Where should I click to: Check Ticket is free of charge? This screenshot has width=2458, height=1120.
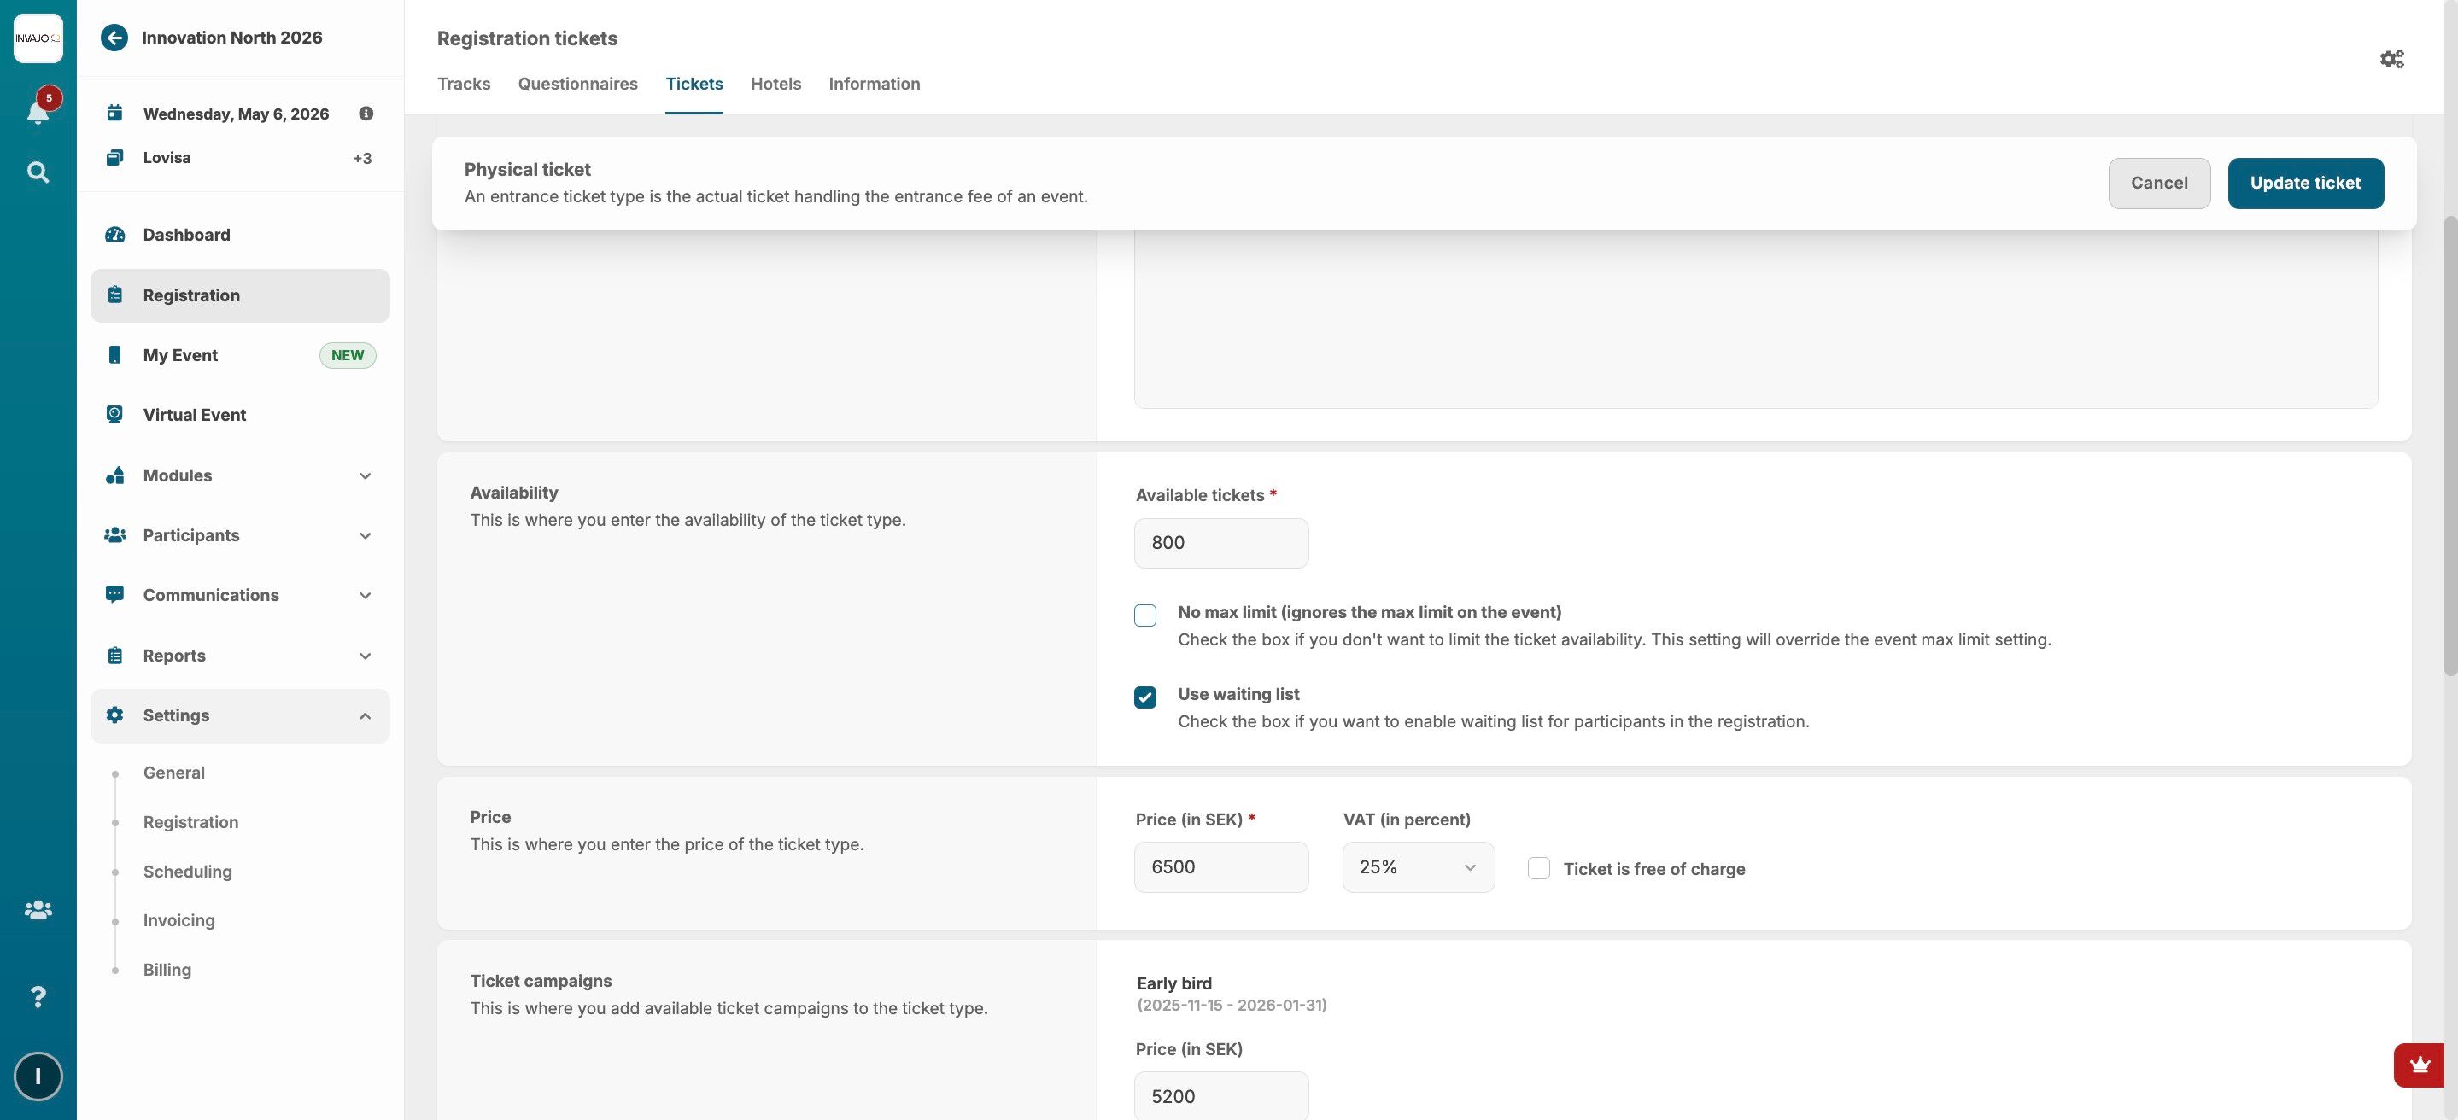tap(1538, 868)
